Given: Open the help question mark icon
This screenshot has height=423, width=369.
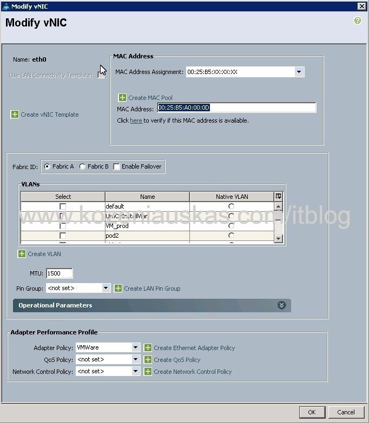Looking at the screenshot, I should (x=358, y=21).
